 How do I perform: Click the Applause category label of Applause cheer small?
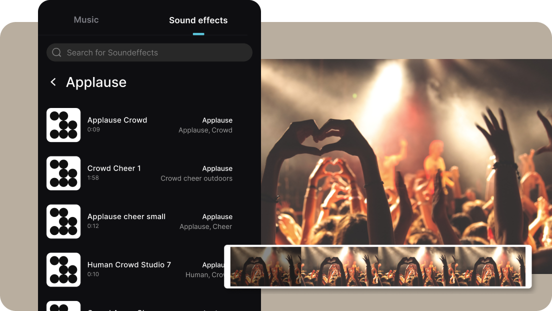coord(217,217)
